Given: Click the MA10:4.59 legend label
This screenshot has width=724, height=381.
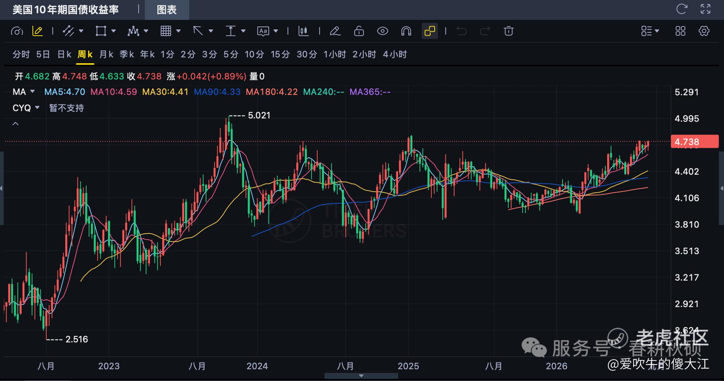Looking at the screenshot, I should (x=114, y=92).
